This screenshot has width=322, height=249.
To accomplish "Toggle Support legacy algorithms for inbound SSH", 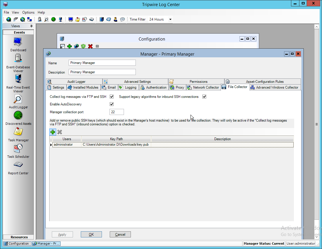I will [x=204, y=96].
